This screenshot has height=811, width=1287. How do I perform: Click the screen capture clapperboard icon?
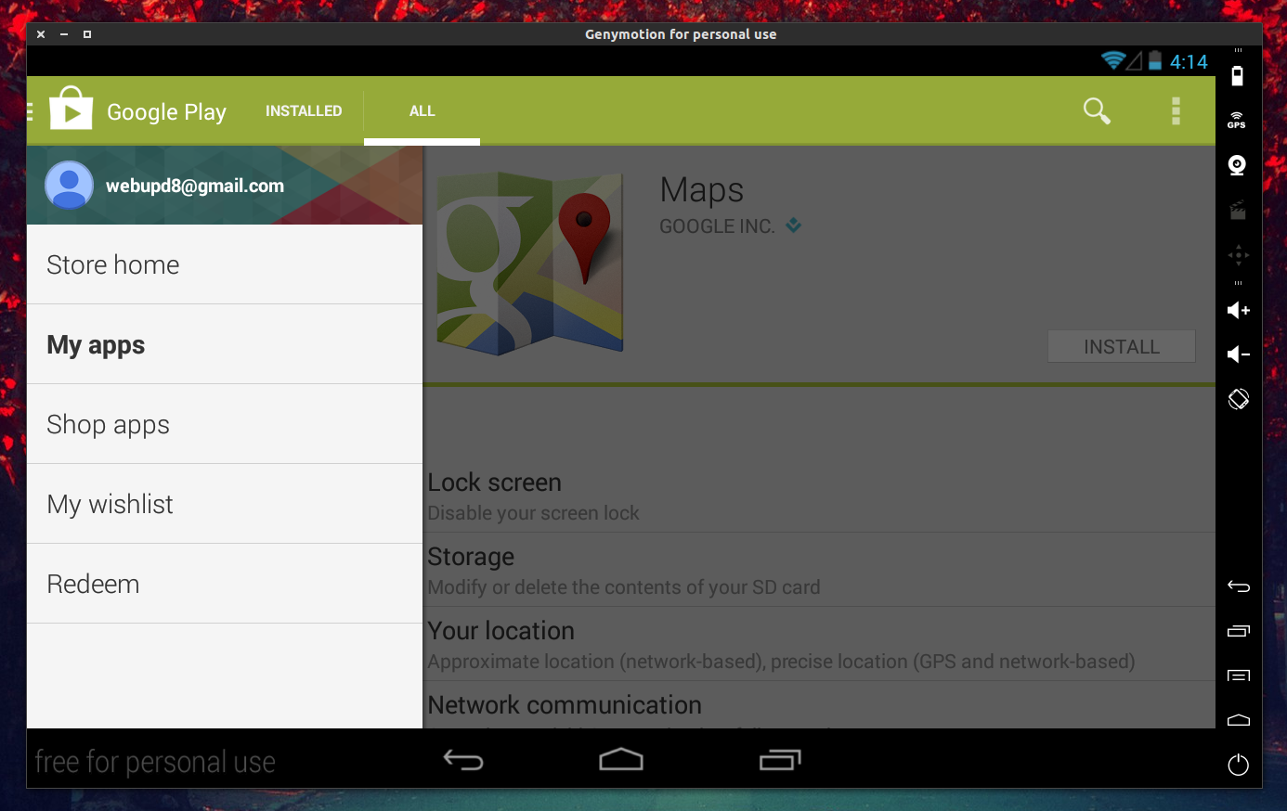(1238, 211)
